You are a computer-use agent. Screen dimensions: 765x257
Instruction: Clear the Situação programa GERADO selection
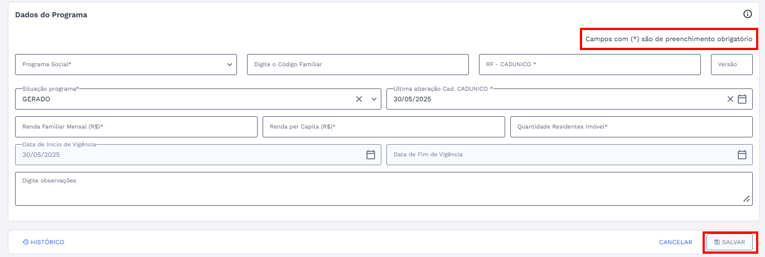click(359, 99)
